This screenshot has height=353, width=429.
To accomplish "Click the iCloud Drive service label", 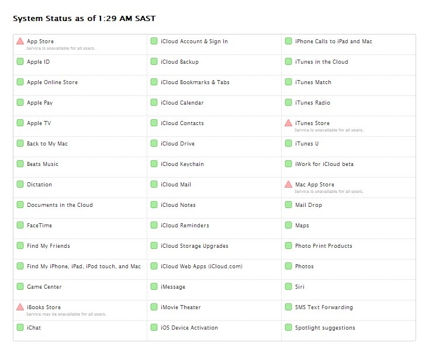I will [178, 144].
